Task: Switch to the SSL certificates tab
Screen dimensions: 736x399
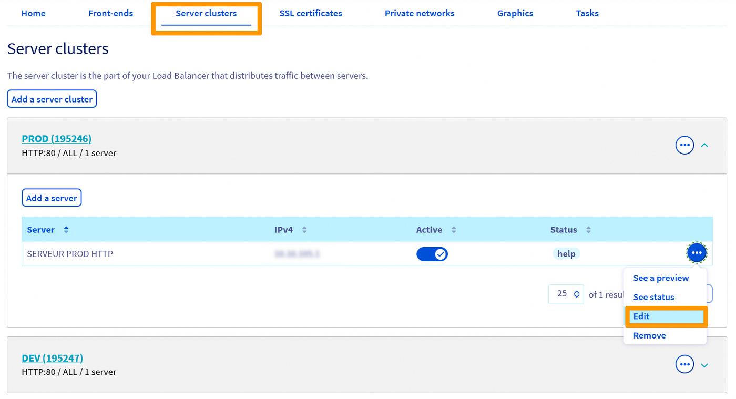Action: pos(311,13)
